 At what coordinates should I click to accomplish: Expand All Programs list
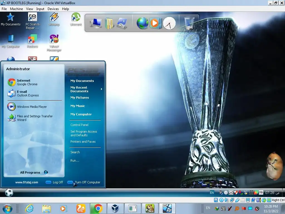(x=34, y=172)
